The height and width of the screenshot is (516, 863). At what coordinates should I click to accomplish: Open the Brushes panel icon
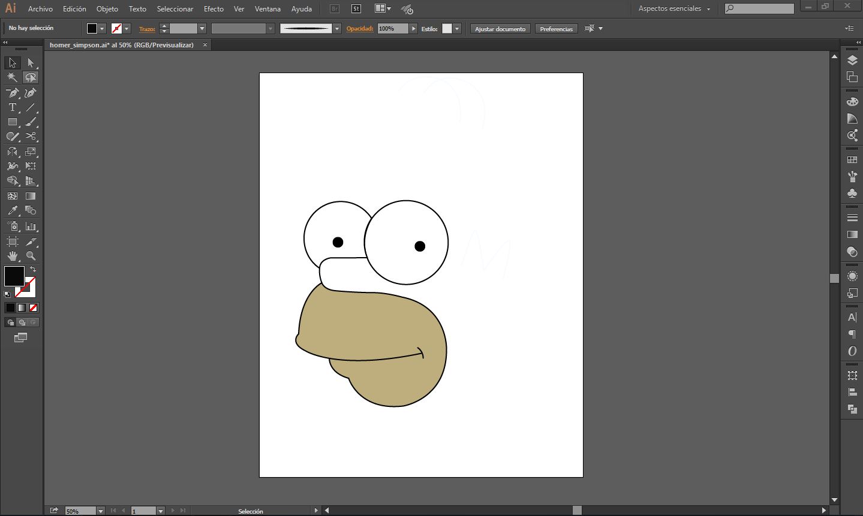pos(852,177)
